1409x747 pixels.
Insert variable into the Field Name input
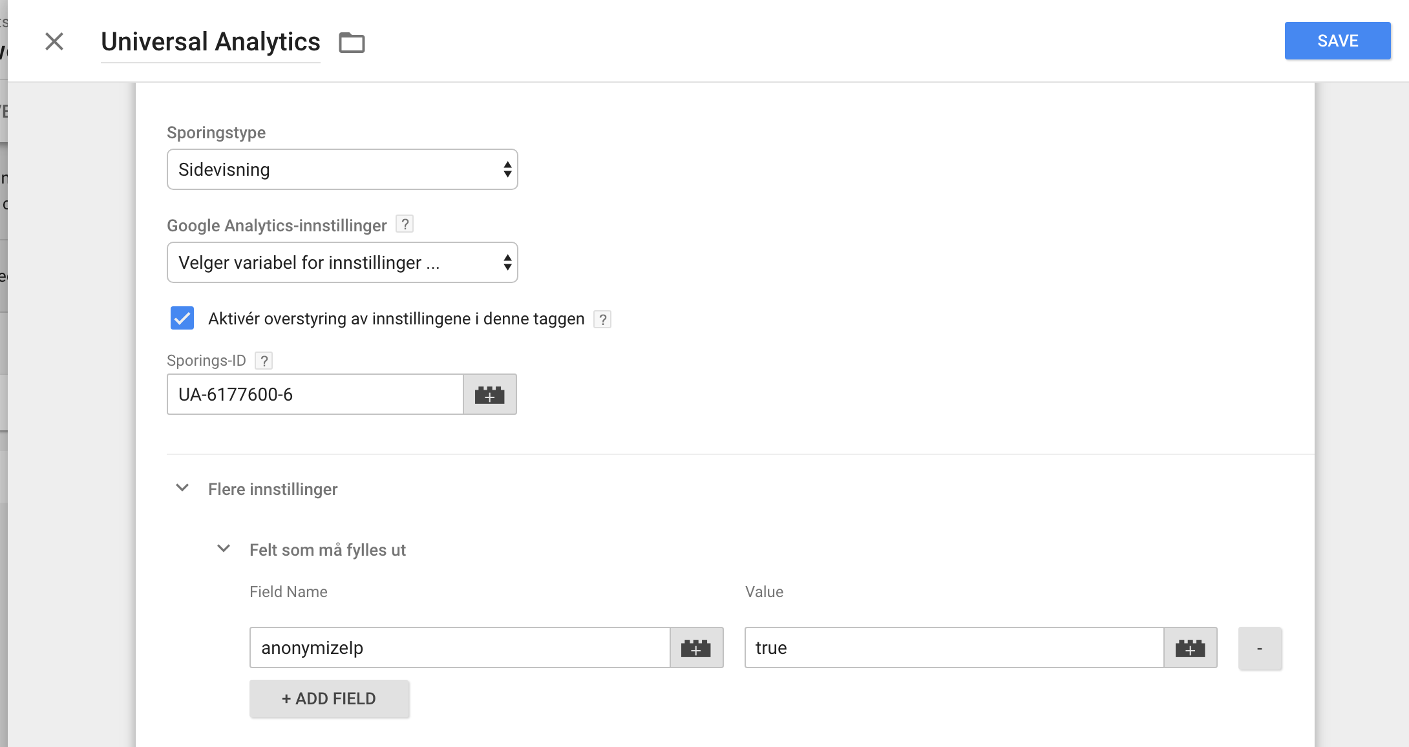[x=697, y=647]
